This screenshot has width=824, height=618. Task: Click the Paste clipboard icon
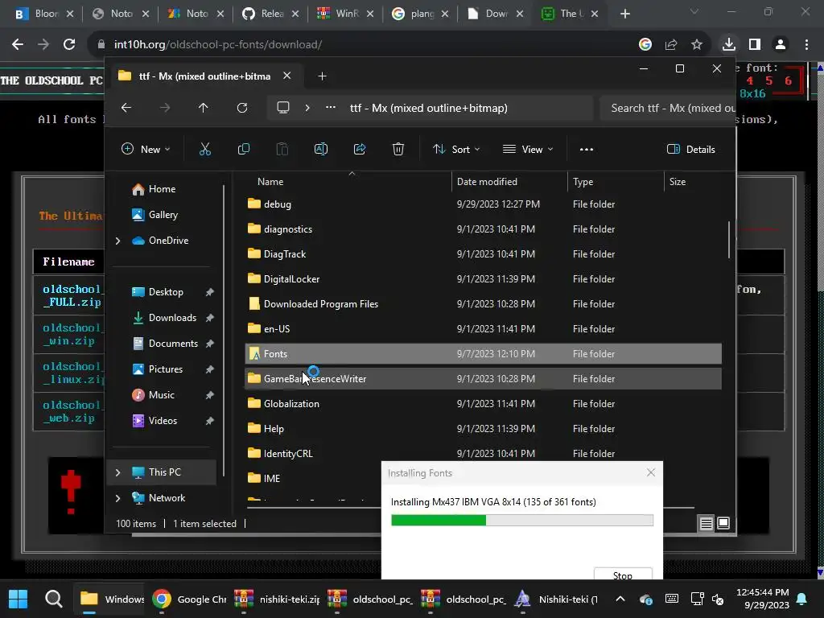tap(282, 149)
